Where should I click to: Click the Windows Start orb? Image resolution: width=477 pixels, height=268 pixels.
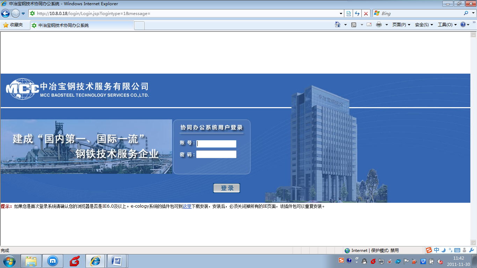[9, 261]
